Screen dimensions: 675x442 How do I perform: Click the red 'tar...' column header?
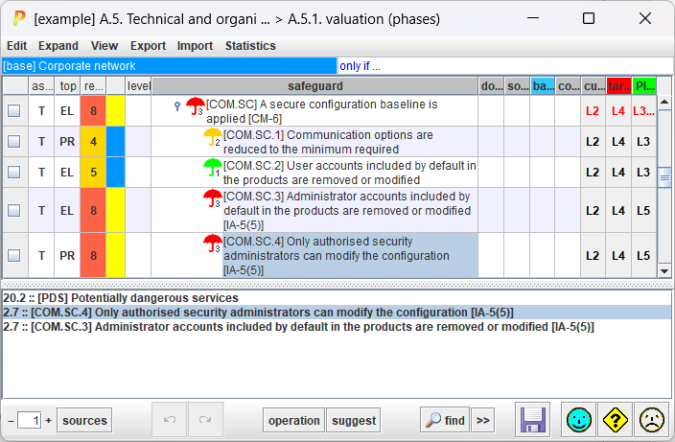pos(618,86)
